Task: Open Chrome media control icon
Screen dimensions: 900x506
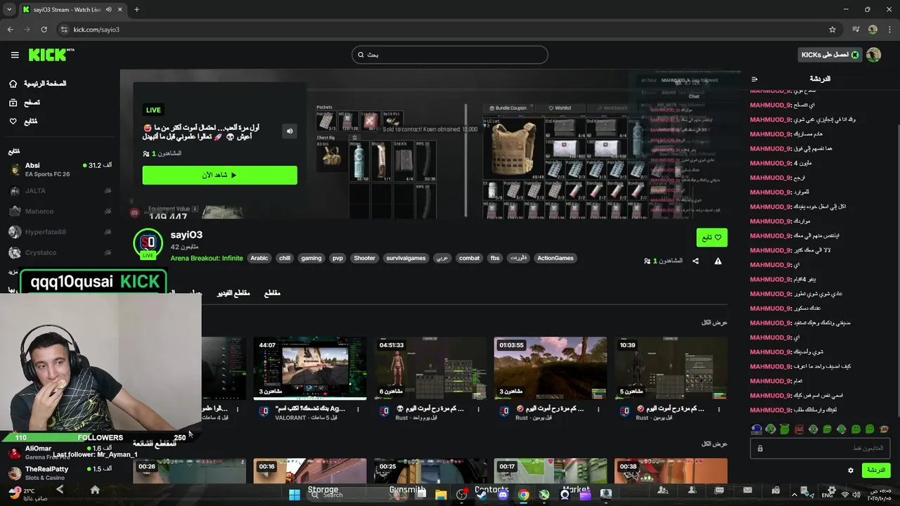Action: pyautogui.click(x=856, y=30)
